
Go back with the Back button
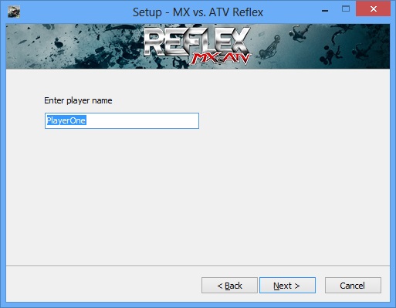229,285
